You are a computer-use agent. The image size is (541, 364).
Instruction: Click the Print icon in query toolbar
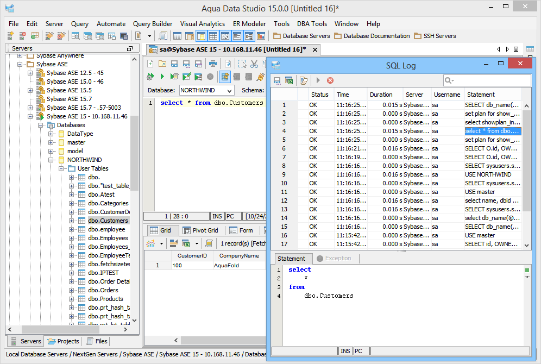coord(213,64)
